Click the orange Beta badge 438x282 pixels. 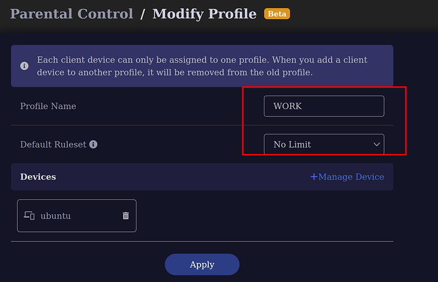pos(277,14)
